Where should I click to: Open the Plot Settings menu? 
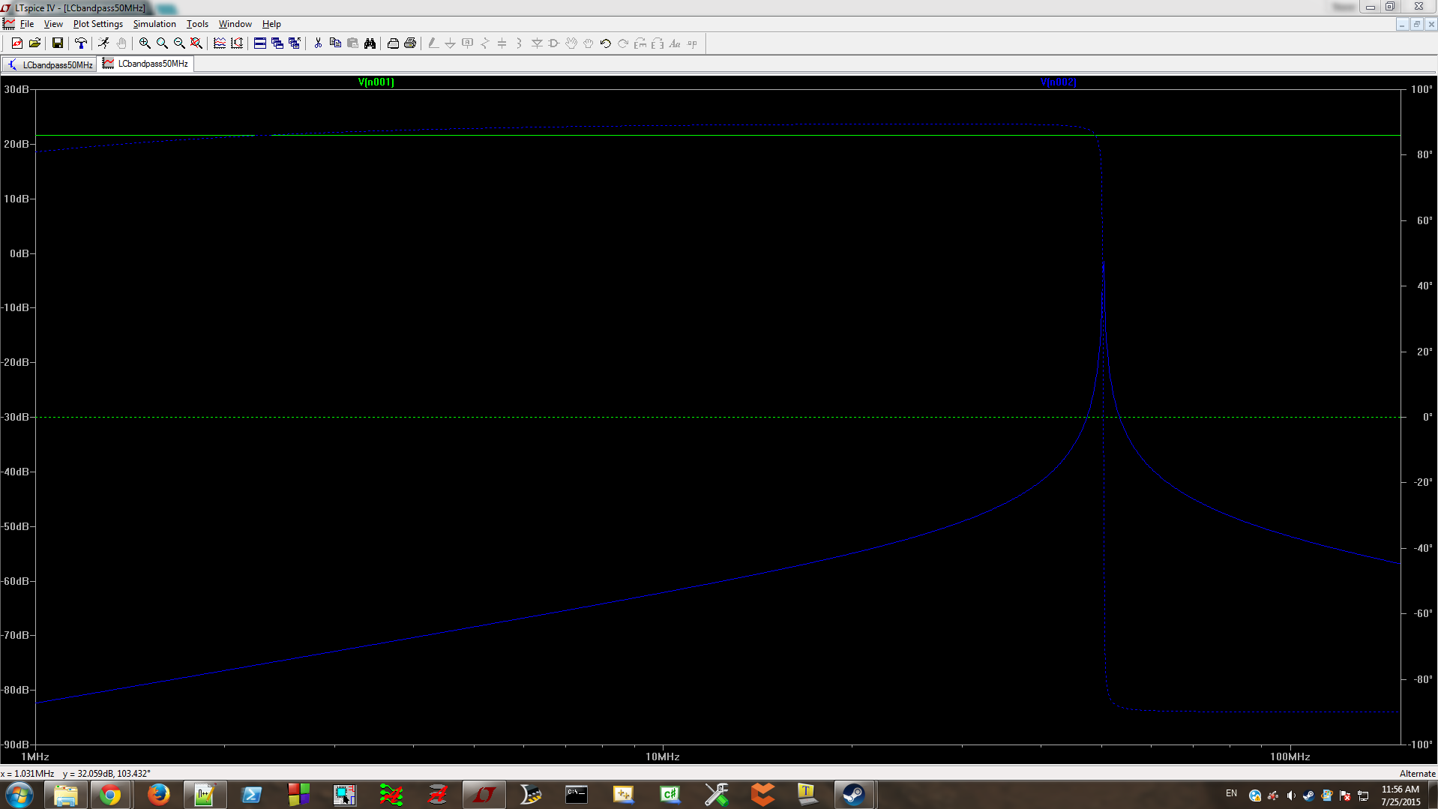click(97, 24)
